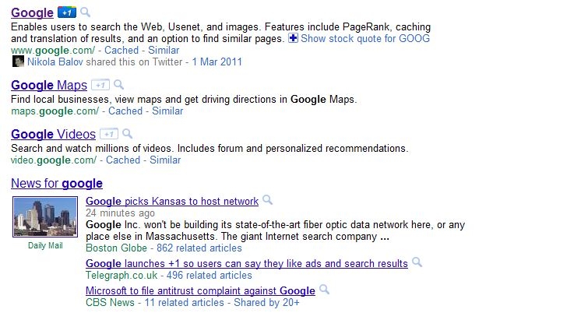Show the 862 related articles
581x313 pixels.
click(199, 248)
